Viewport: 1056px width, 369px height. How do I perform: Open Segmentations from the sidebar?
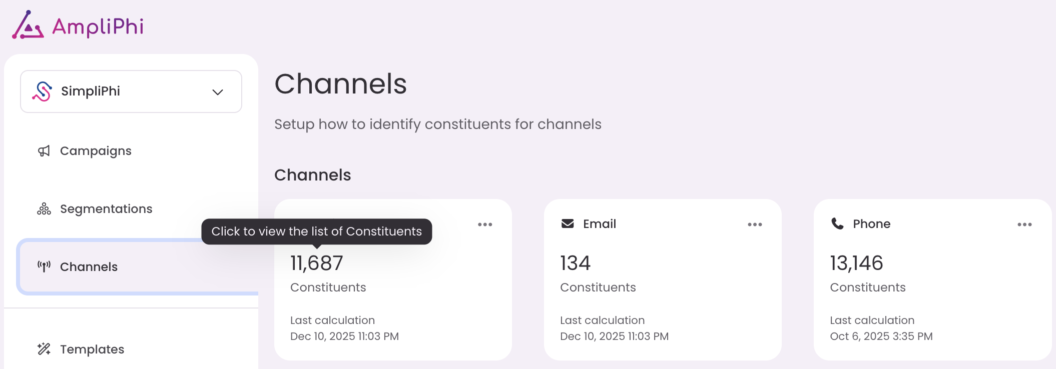pos(106,209)
